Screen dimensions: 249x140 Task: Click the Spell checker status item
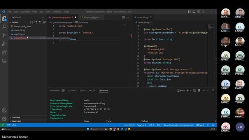pos(200,125)
